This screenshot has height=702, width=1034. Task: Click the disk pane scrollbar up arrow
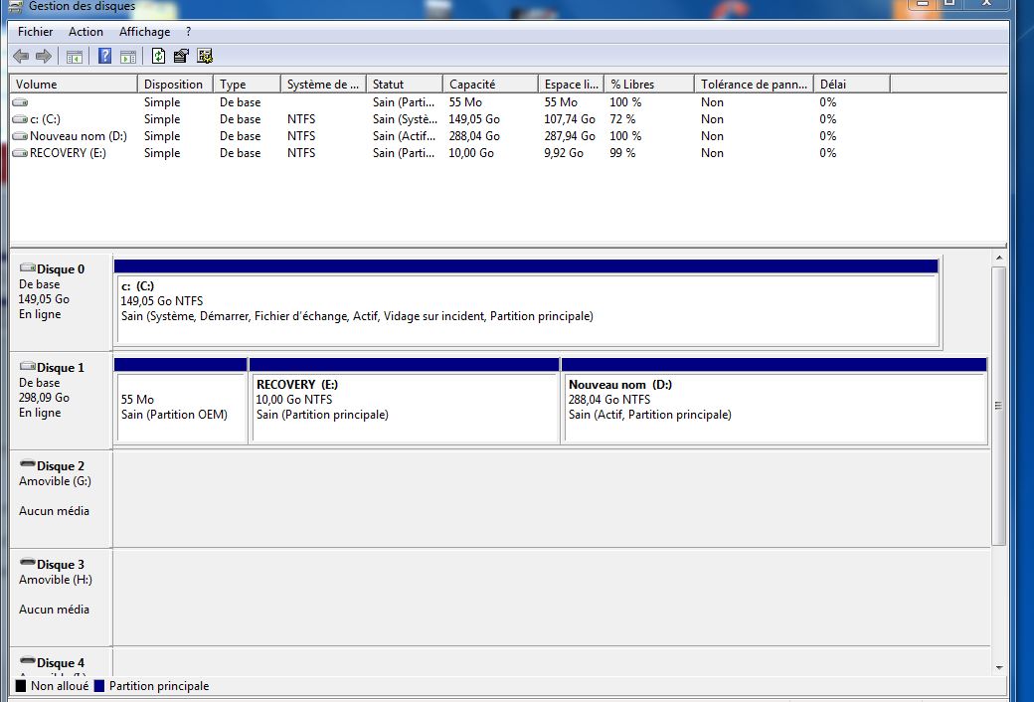point(999,259)
